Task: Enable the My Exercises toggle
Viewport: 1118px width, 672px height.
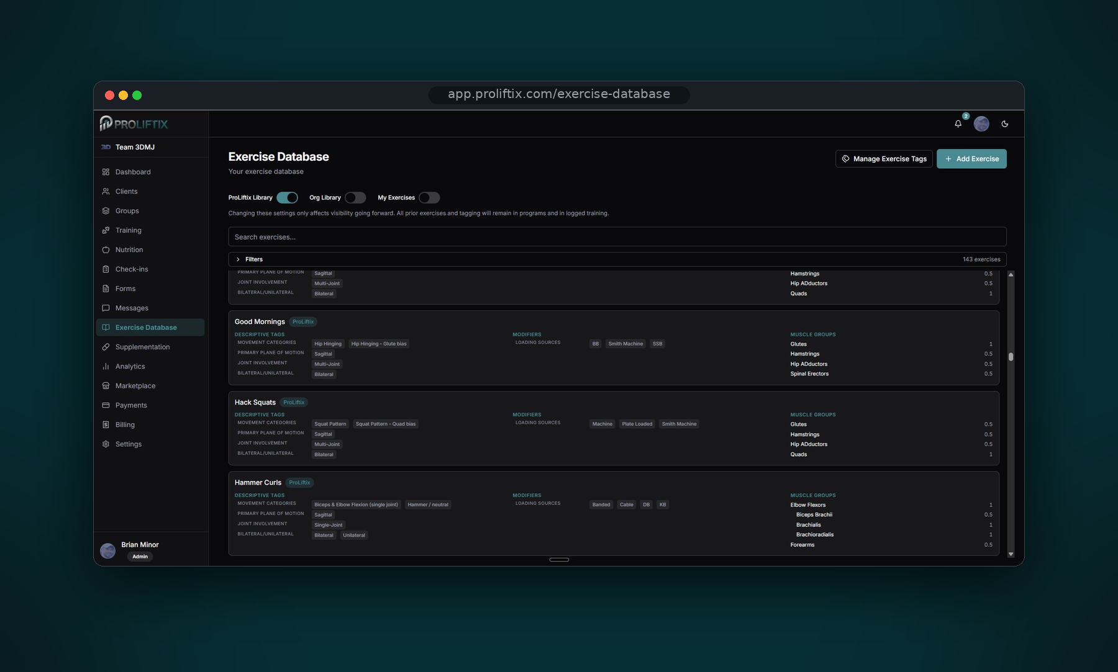Action: (429, 197)
